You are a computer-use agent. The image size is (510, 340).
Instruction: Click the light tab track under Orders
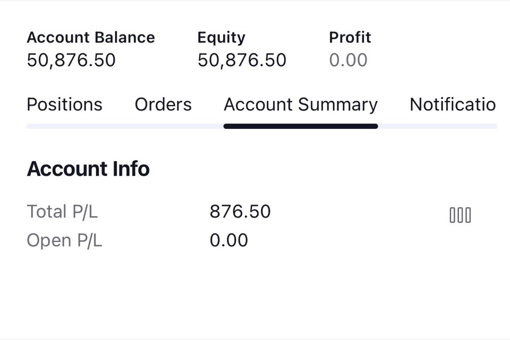click(163, 126)
